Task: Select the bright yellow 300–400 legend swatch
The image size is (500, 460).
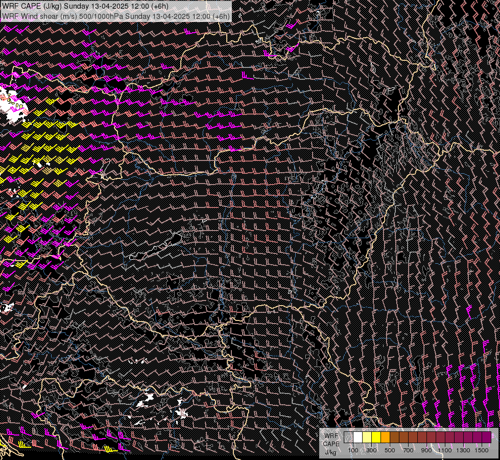Action: [376, 438]
